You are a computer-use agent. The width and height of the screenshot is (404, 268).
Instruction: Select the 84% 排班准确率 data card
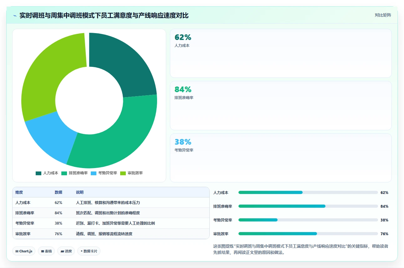[x=281, y=106]
